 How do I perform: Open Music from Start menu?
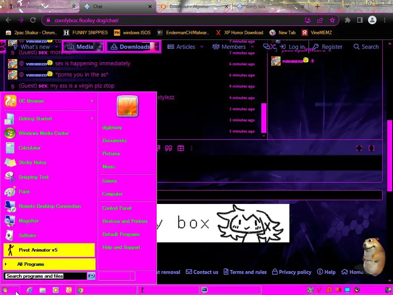point(109,167)
